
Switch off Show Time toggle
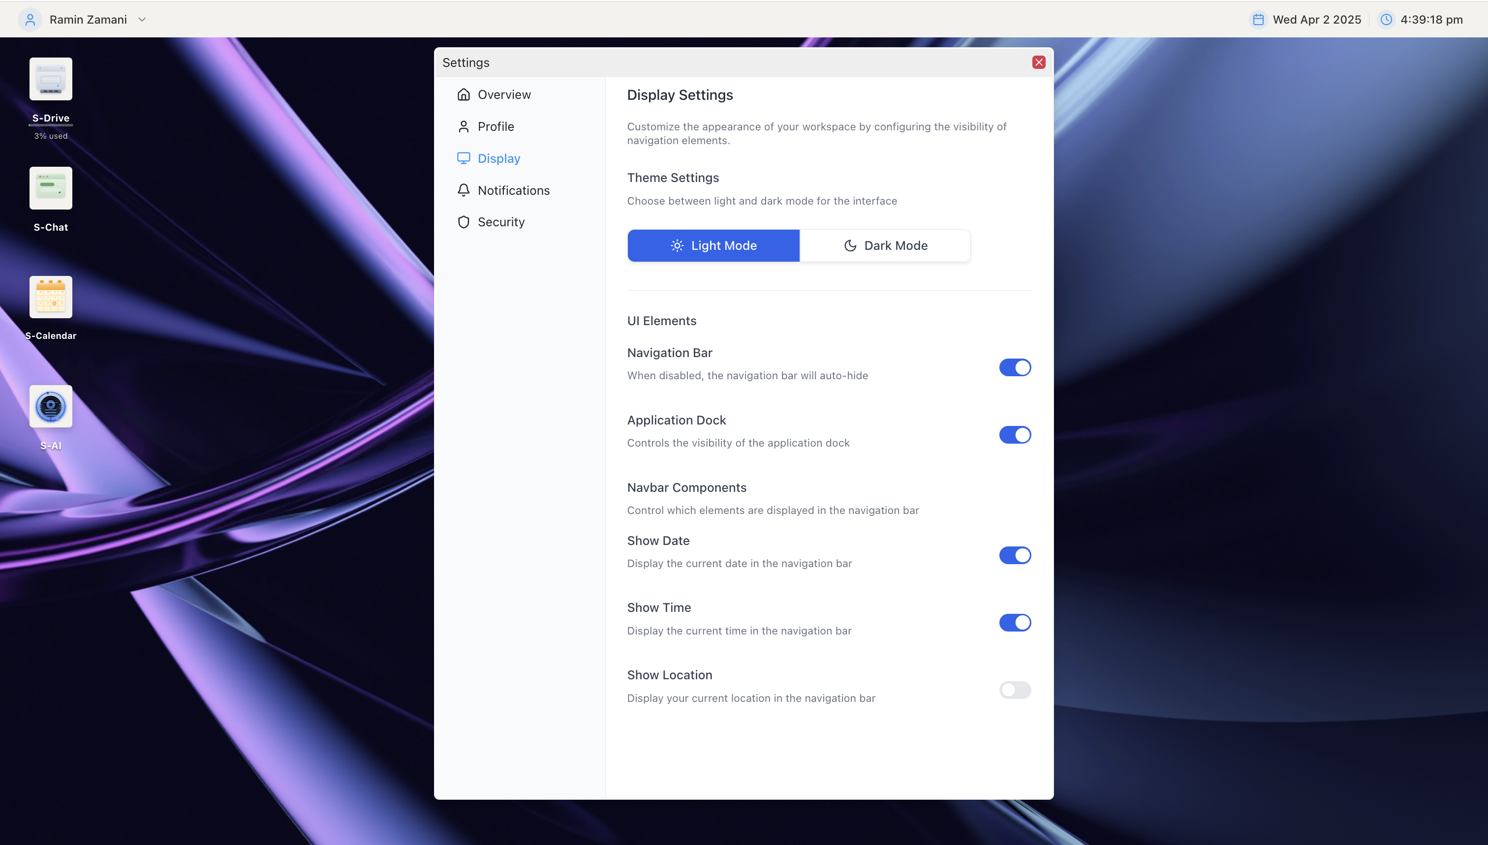1014,623
